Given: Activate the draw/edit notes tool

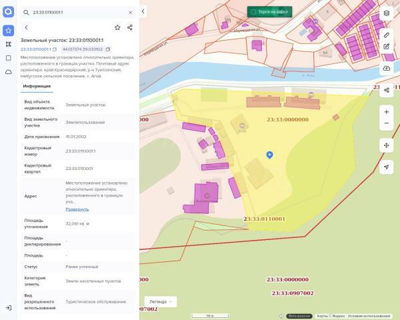Looking at the screenshot, I should 387,47.
